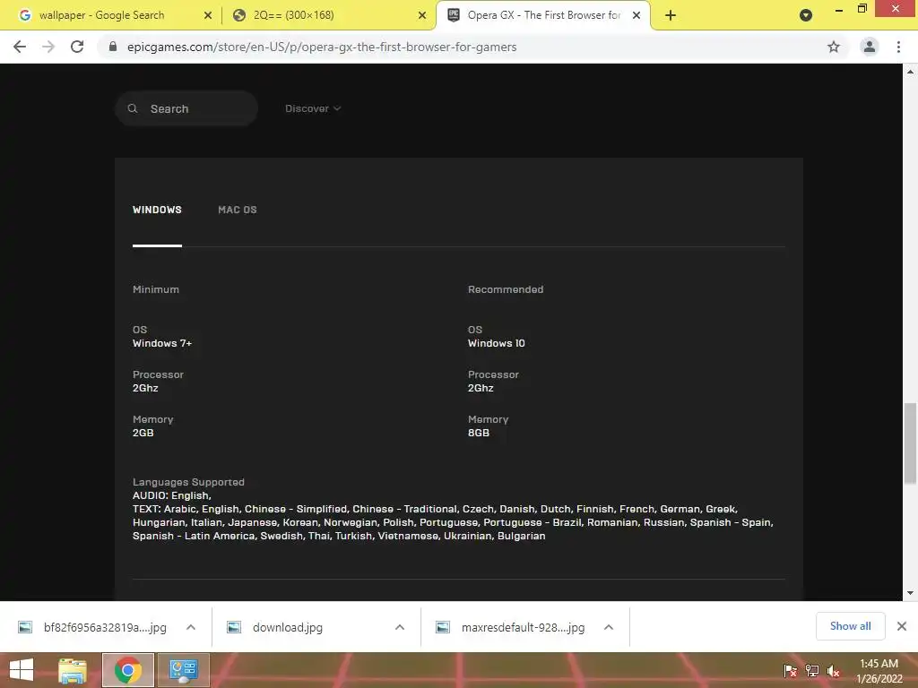Click the Languages Supported label
918x688 pixels.
pyautogui.click(x=188, y=482)
